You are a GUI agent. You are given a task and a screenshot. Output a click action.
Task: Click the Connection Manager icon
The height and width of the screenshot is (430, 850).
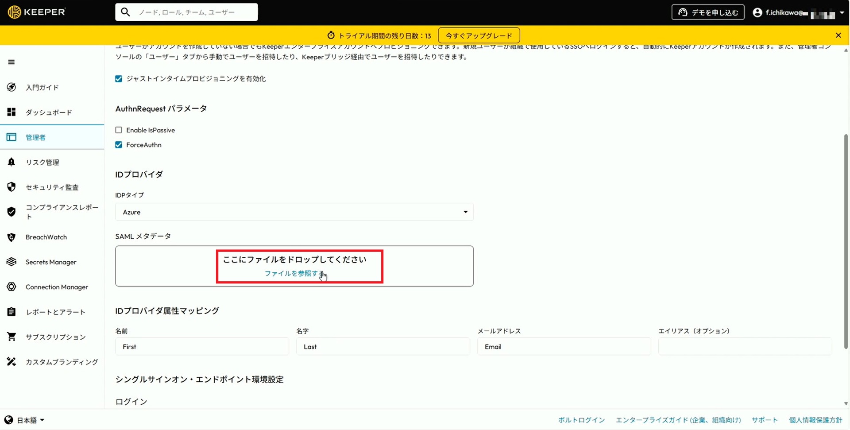[x=12, y=287]
